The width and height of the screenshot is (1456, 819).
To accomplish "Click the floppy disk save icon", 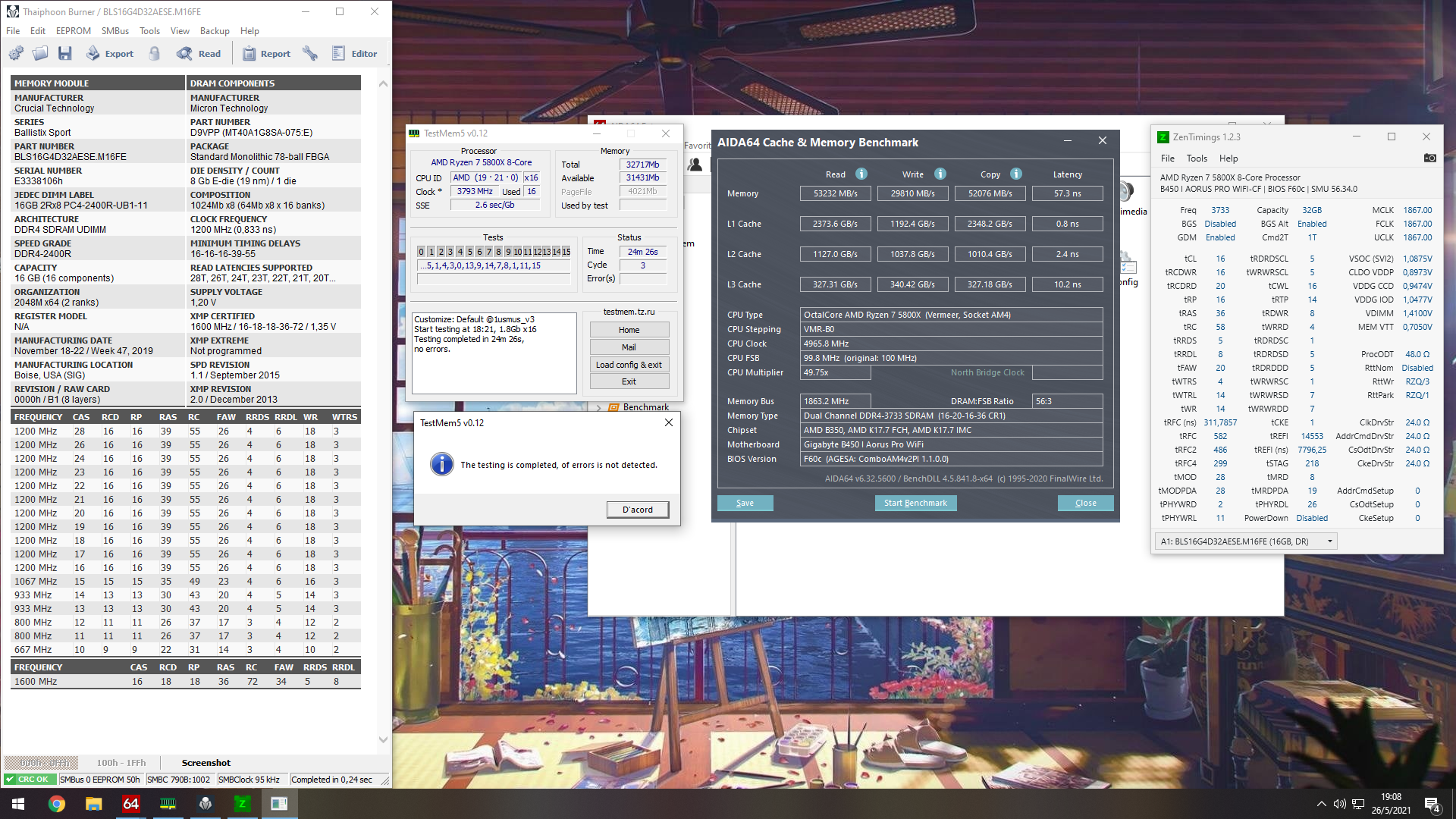I will 64,54.
